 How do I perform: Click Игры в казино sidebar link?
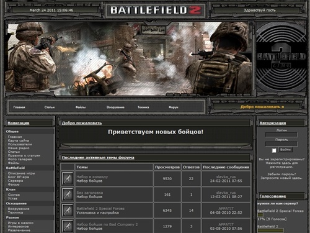point(20,223)
